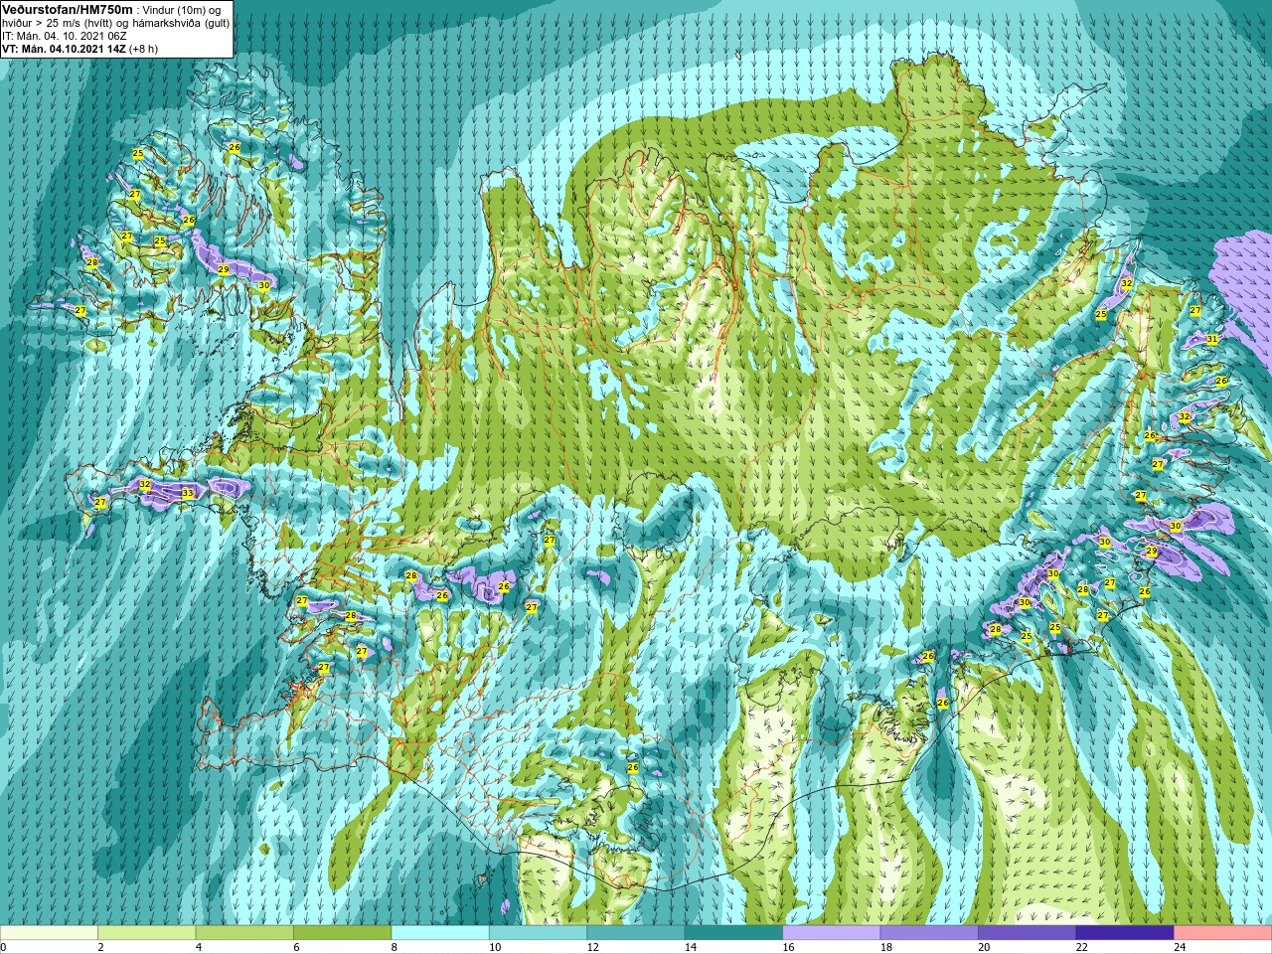Click the 0–2 m/s cream legend swatch

point(49,933)
